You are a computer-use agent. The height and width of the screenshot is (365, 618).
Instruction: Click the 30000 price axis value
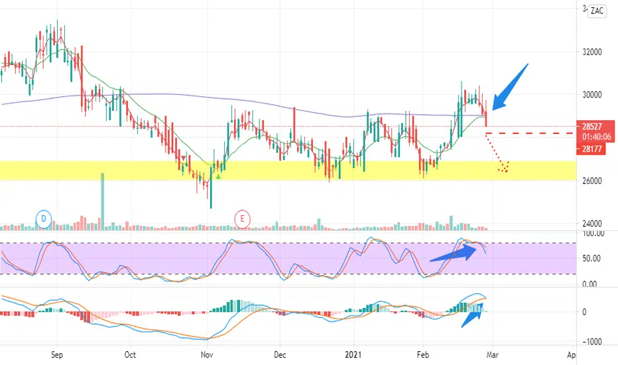pyautogui.click(x=591, y=95)
